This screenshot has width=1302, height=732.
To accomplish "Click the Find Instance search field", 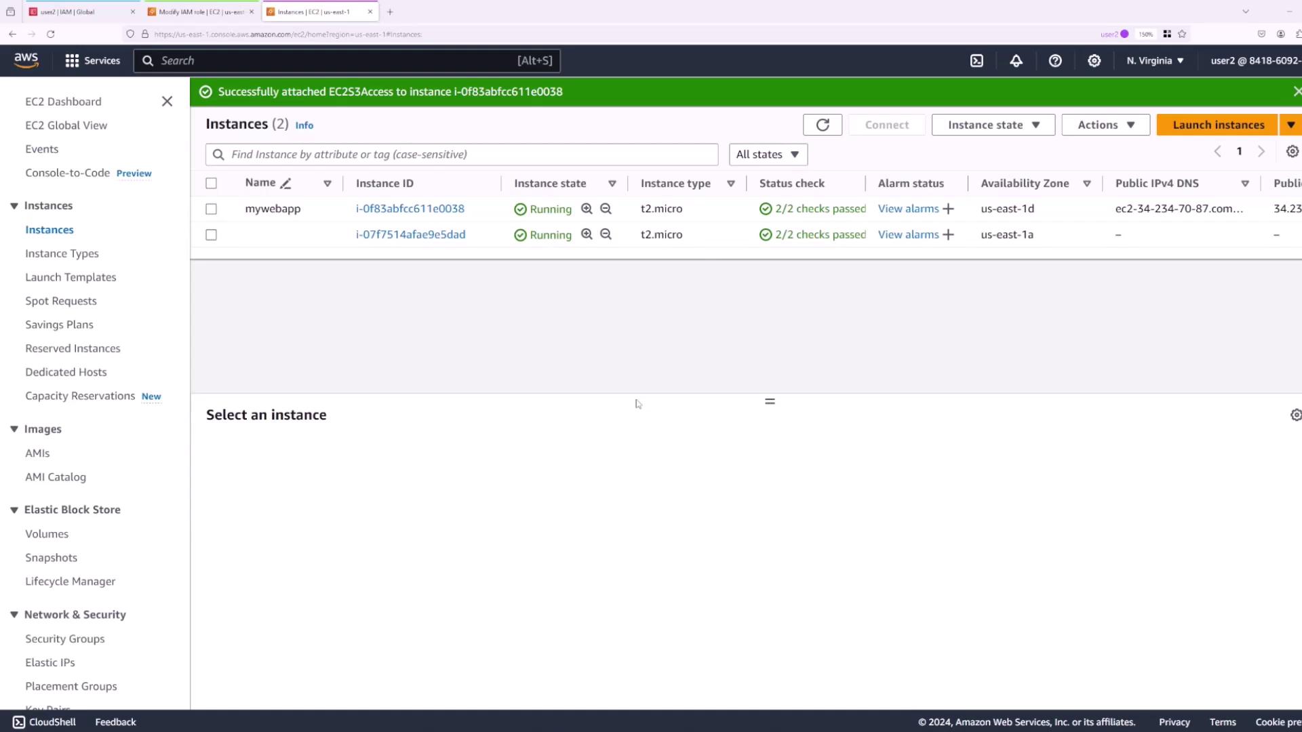I will pos(461,155).
